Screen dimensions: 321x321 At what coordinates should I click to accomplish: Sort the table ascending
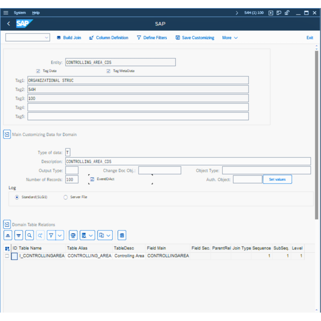8,235
